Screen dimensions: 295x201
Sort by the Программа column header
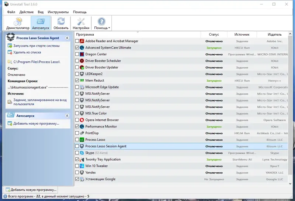tap(138, 35)
